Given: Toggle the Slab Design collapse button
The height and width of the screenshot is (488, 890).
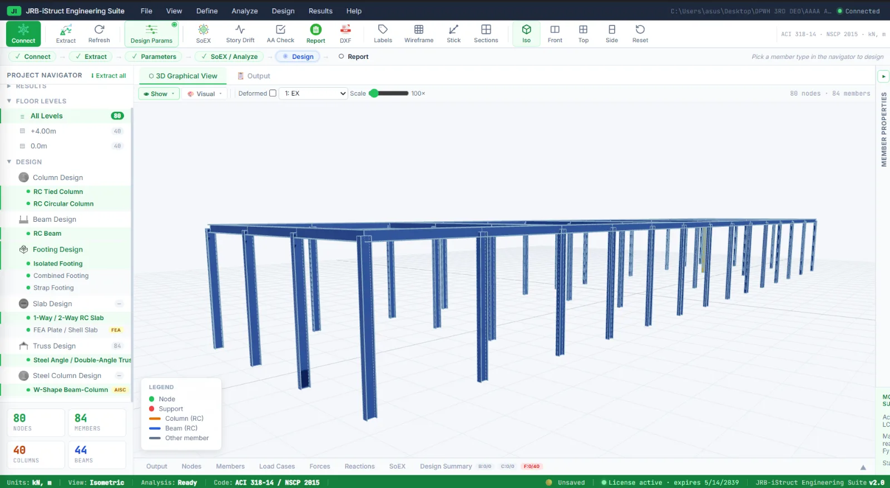Looking at the screenshot, I should coord(119,303).
